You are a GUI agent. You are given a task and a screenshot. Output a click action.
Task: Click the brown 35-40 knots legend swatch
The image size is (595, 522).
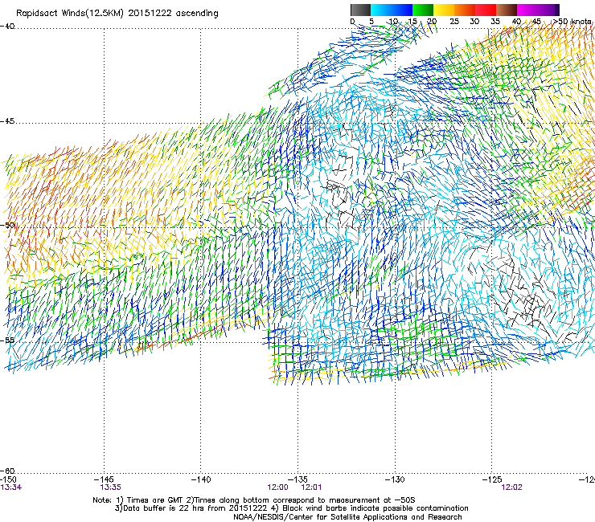tap(507, 10)
